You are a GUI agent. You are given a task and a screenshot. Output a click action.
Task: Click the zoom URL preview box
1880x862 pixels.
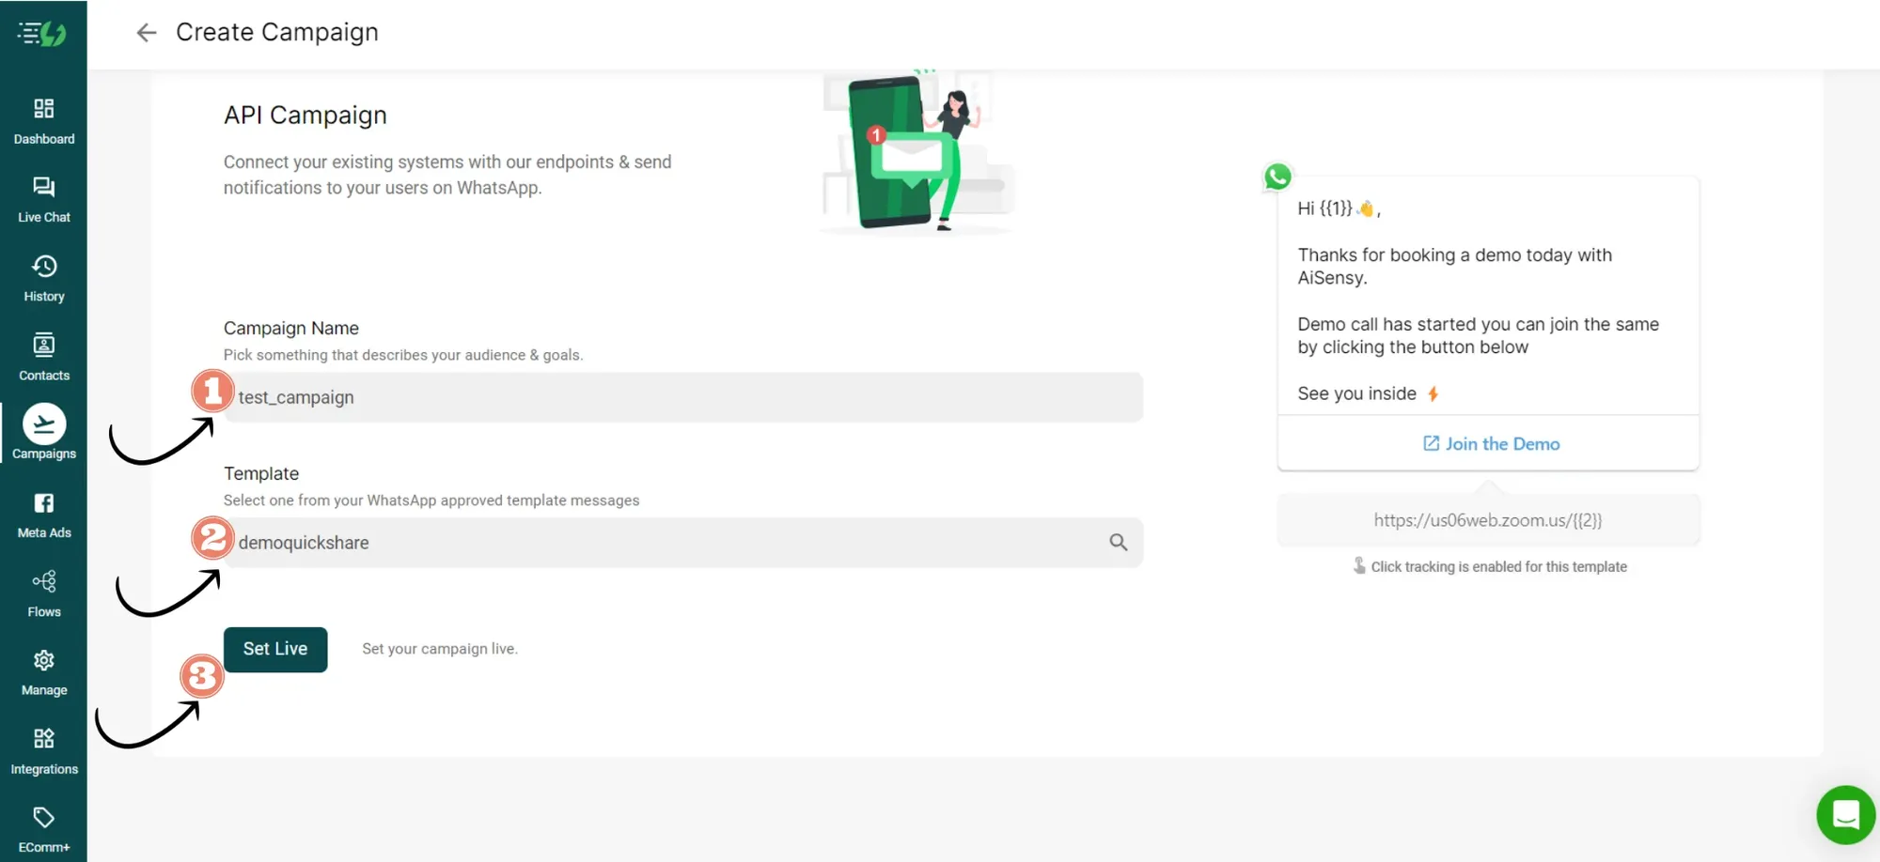1487,520
